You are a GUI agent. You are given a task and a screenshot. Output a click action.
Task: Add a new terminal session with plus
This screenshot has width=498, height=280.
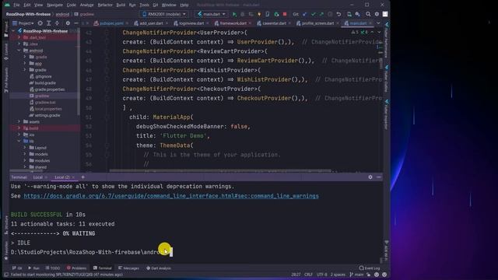pyautogui.click(x=83, y=177)
